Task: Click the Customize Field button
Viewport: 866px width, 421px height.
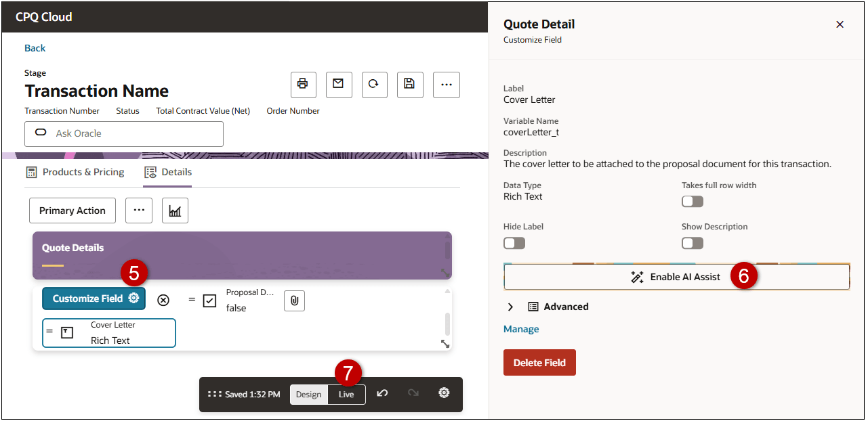Action: tap(94, 298)
